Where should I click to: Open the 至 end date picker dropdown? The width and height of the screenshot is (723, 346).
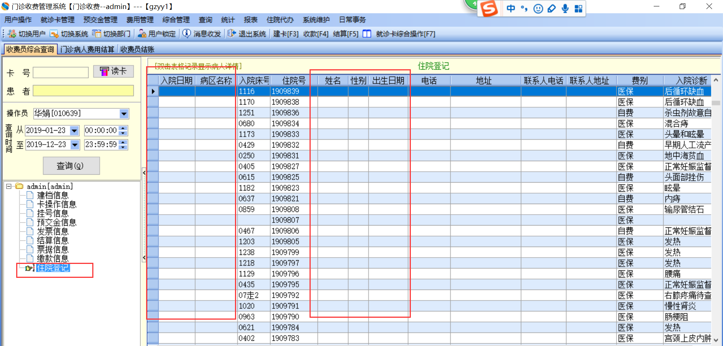click(75, 145)
